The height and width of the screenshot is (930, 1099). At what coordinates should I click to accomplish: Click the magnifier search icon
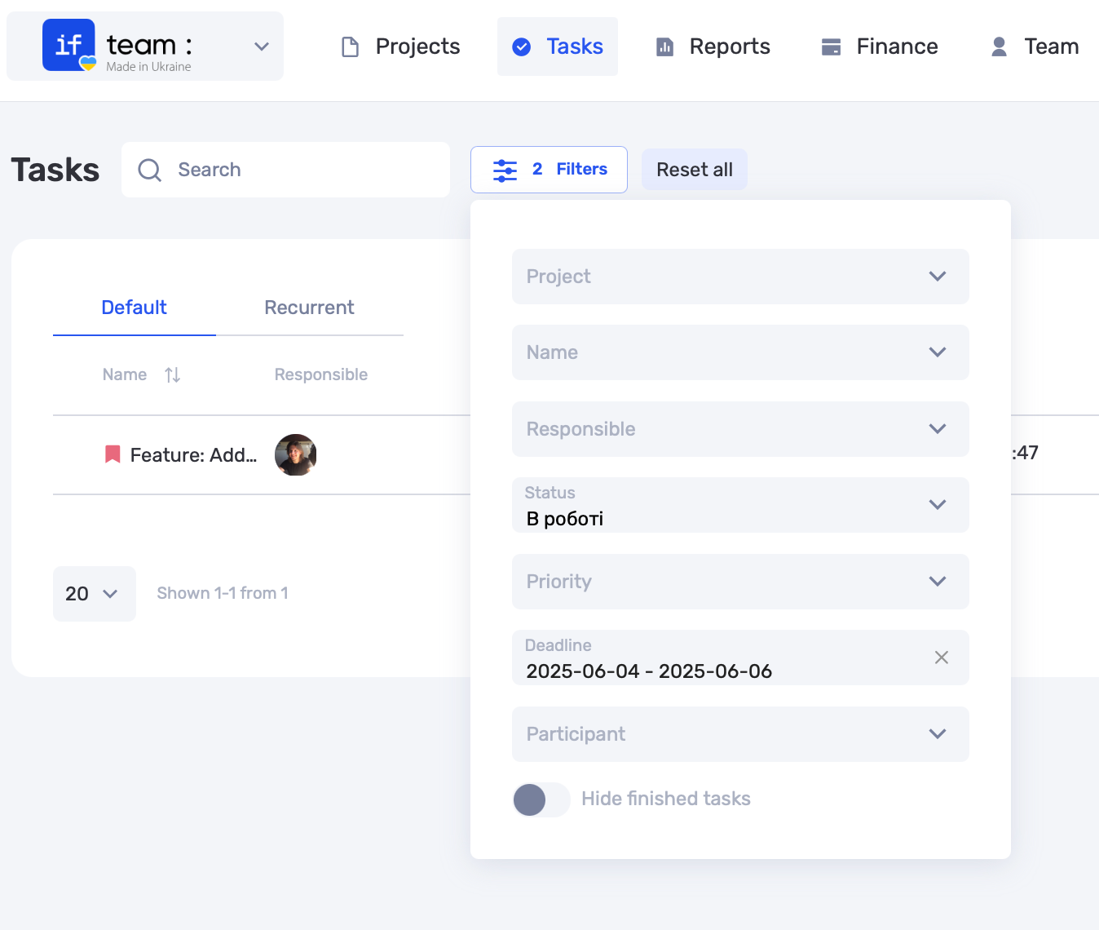click(x=149, y=170)
